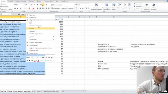Open Заполнить fill options

pos(138,6)
